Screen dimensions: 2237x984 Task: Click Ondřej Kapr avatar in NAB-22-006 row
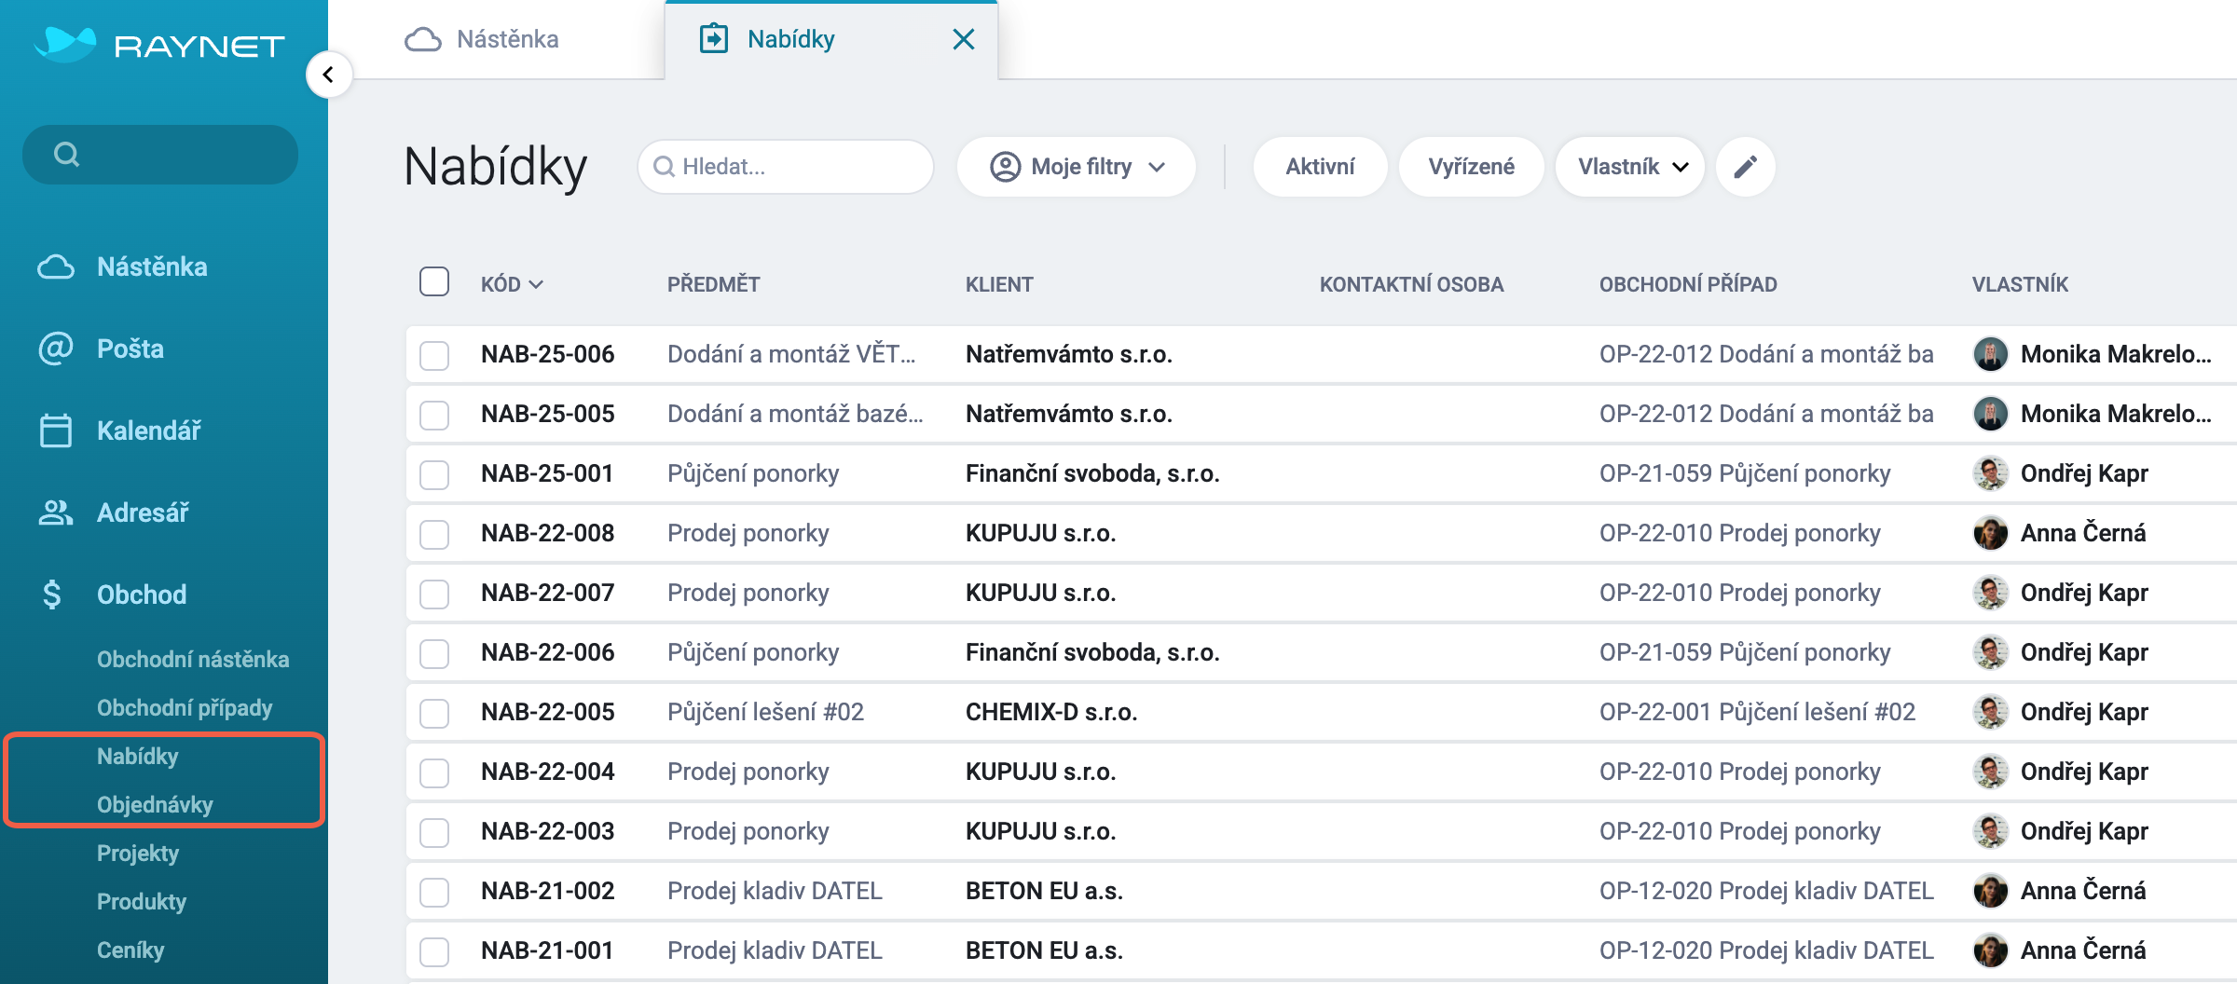[x=1991, y=652]
